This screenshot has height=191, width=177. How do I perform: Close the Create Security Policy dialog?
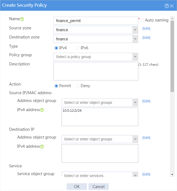[x=172, y=6]
